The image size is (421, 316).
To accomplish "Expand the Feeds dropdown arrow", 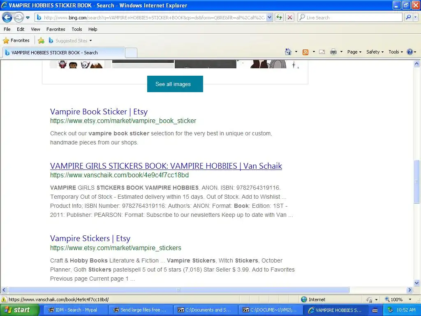I will 314,52.
